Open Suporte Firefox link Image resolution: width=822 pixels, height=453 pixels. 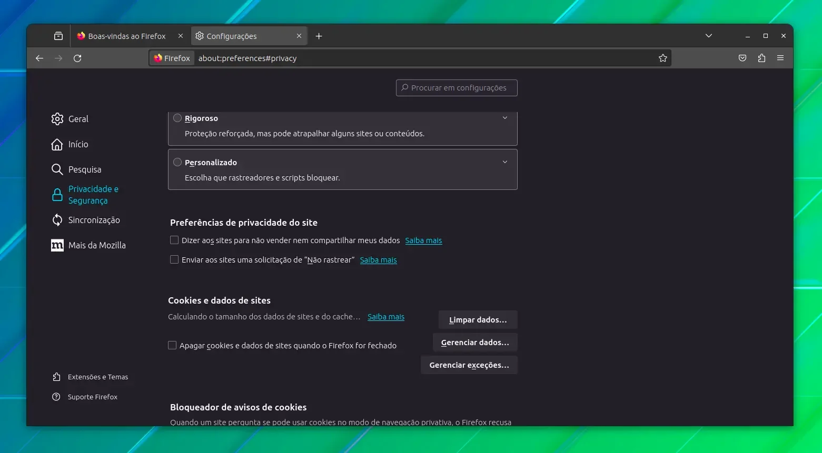[93, 397]
